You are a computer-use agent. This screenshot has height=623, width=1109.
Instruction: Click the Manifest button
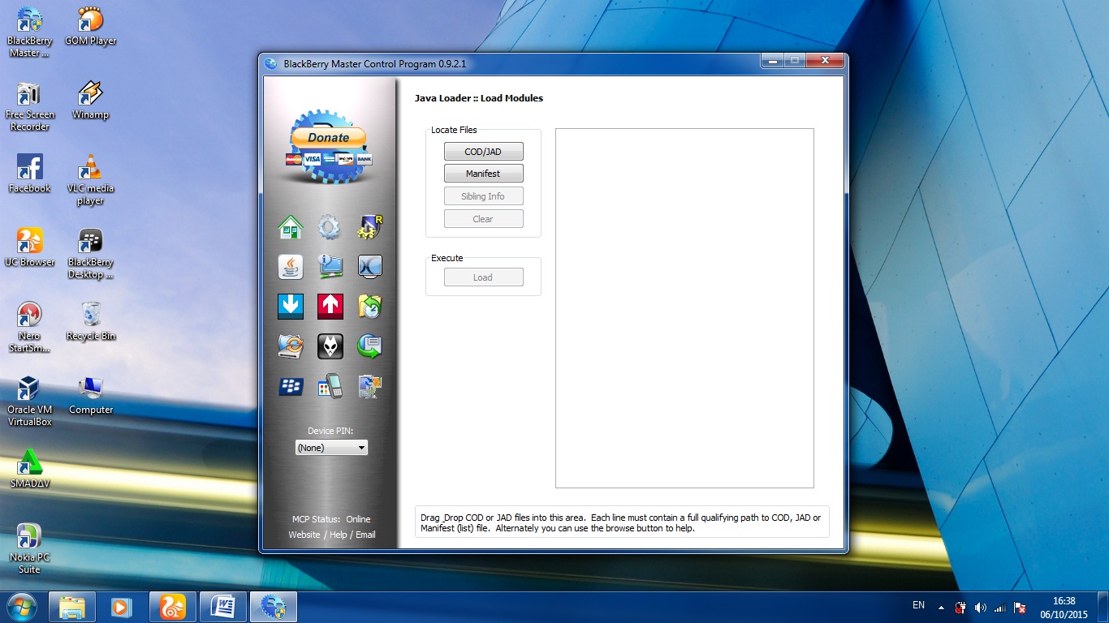point(483,174)
